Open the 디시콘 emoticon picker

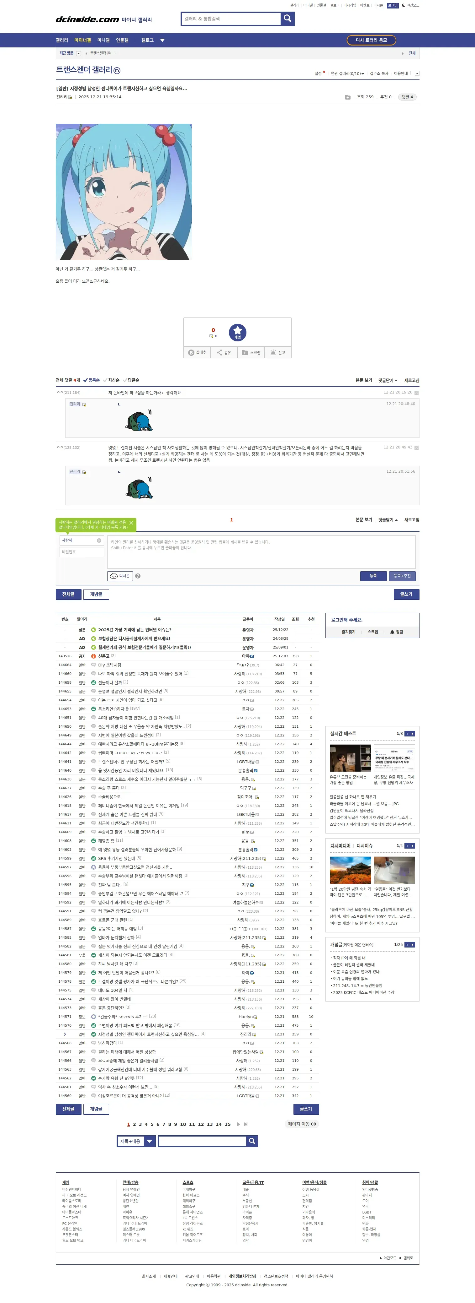(x=120, y=576)
